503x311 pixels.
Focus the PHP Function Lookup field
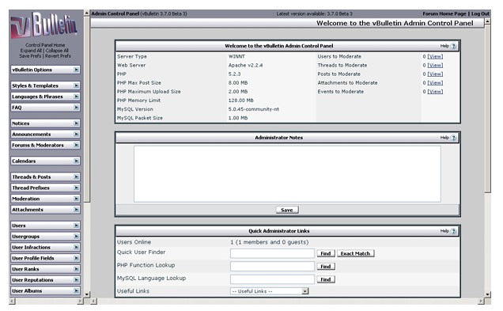click(272, 267)
